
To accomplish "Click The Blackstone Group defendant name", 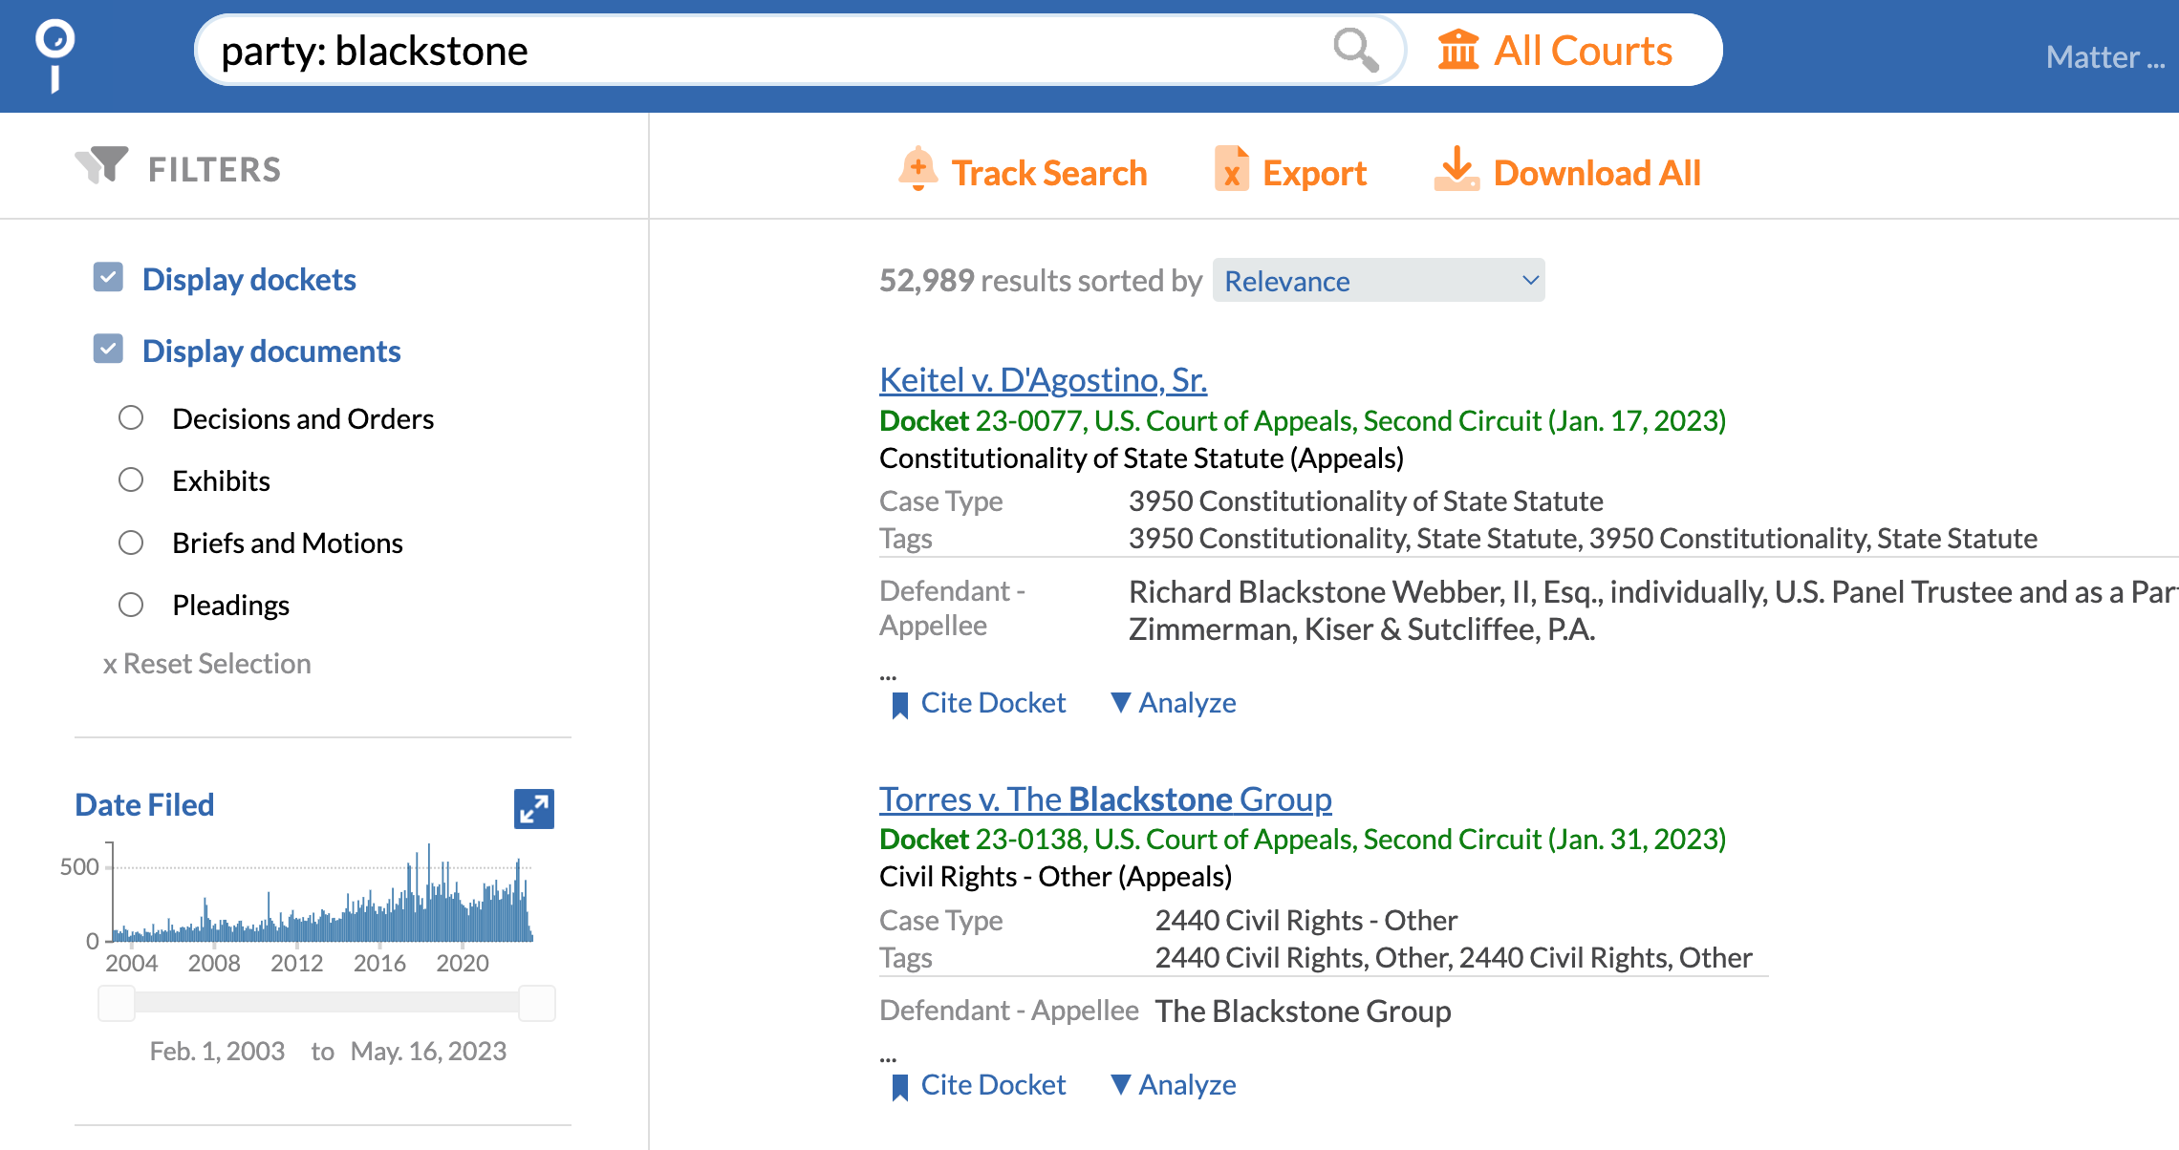I will click(x=1303, y=1011).
